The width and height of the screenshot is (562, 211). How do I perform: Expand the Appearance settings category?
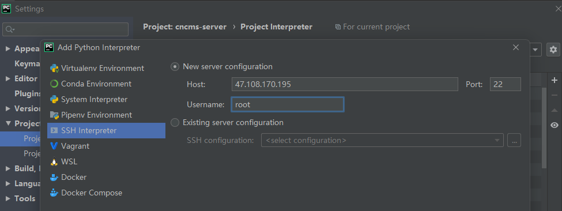(x=8, y=49)
